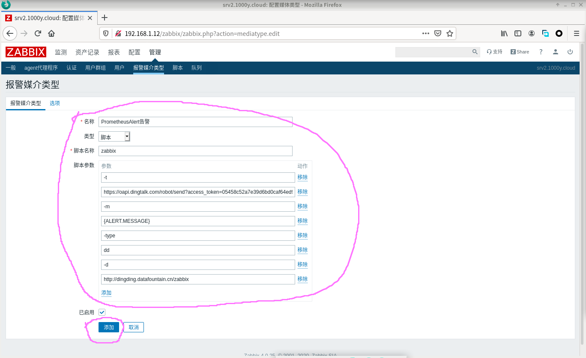The image size is (586, 358).
Task: Toggle the 已启用 checkbox
Action: (x=102, y=312)
